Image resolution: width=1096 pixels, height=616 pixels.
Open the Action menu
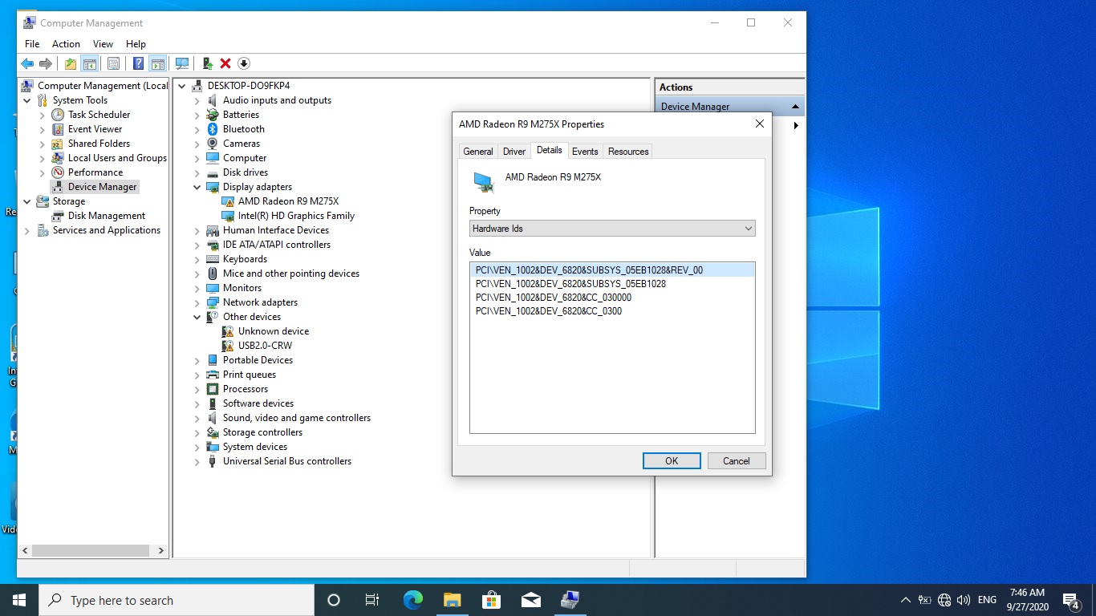[66, 44]
